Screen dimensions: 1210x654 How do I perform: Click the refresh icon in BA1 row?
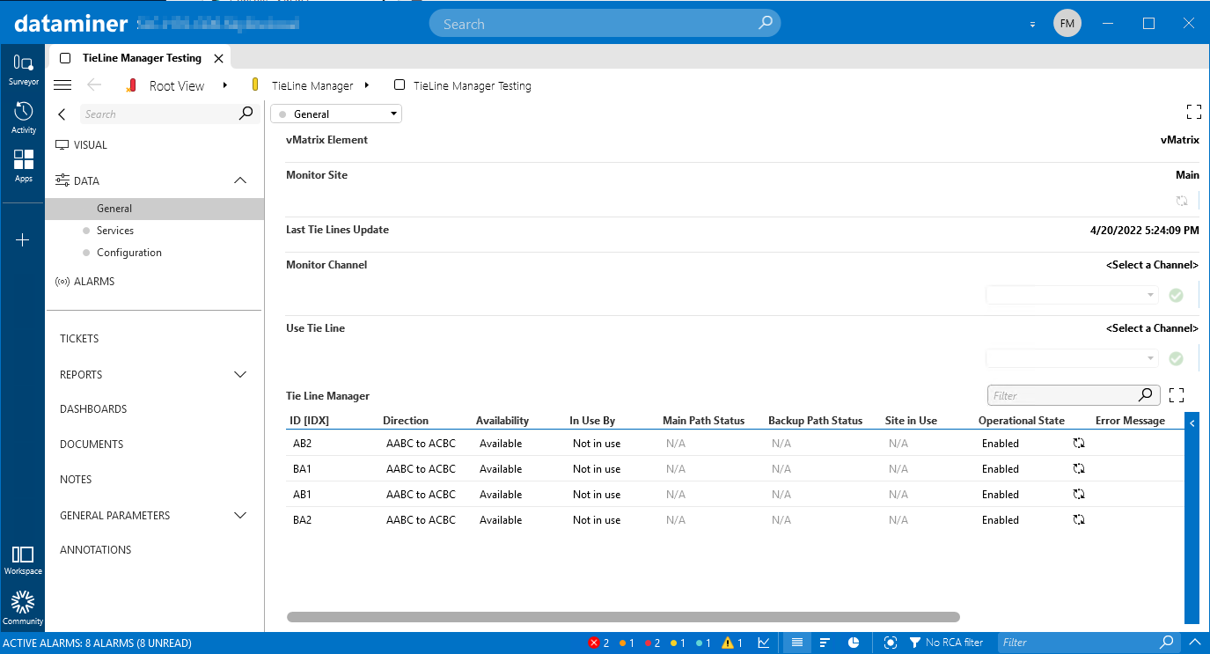click(1079, 469)
